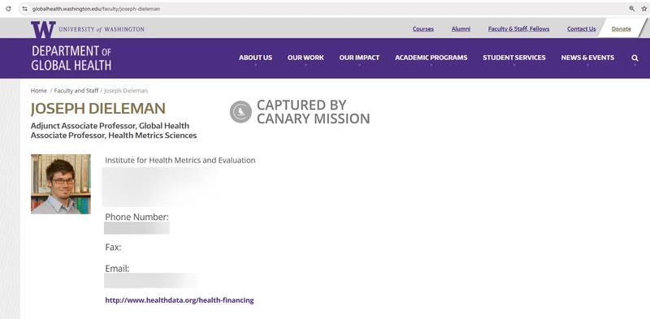Click 'Adjunct Associate Professor, Global Health' text

pos(110,126)
